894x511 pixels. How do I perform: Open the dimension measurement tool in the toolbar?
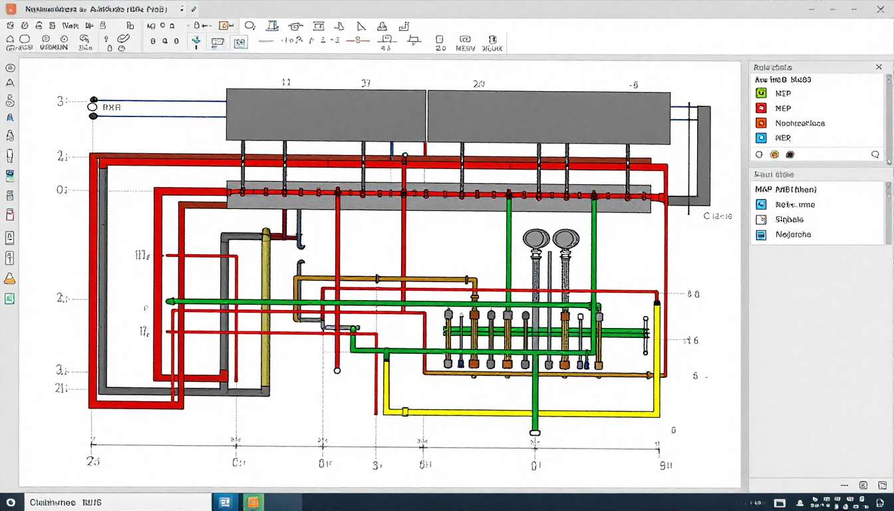[x=386, y=41]
